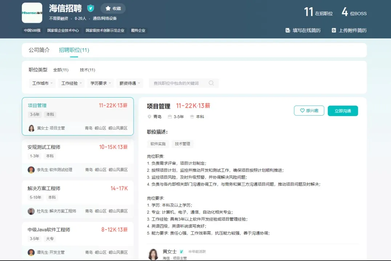Viewport: 391px width, 261px height.
Task: Switch to the 公司简介 tab
Action: coord(39,50)
